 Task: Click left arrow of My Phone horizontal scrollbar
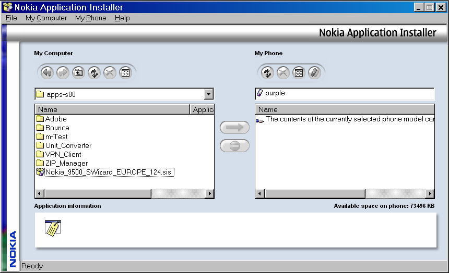point(260,193)
